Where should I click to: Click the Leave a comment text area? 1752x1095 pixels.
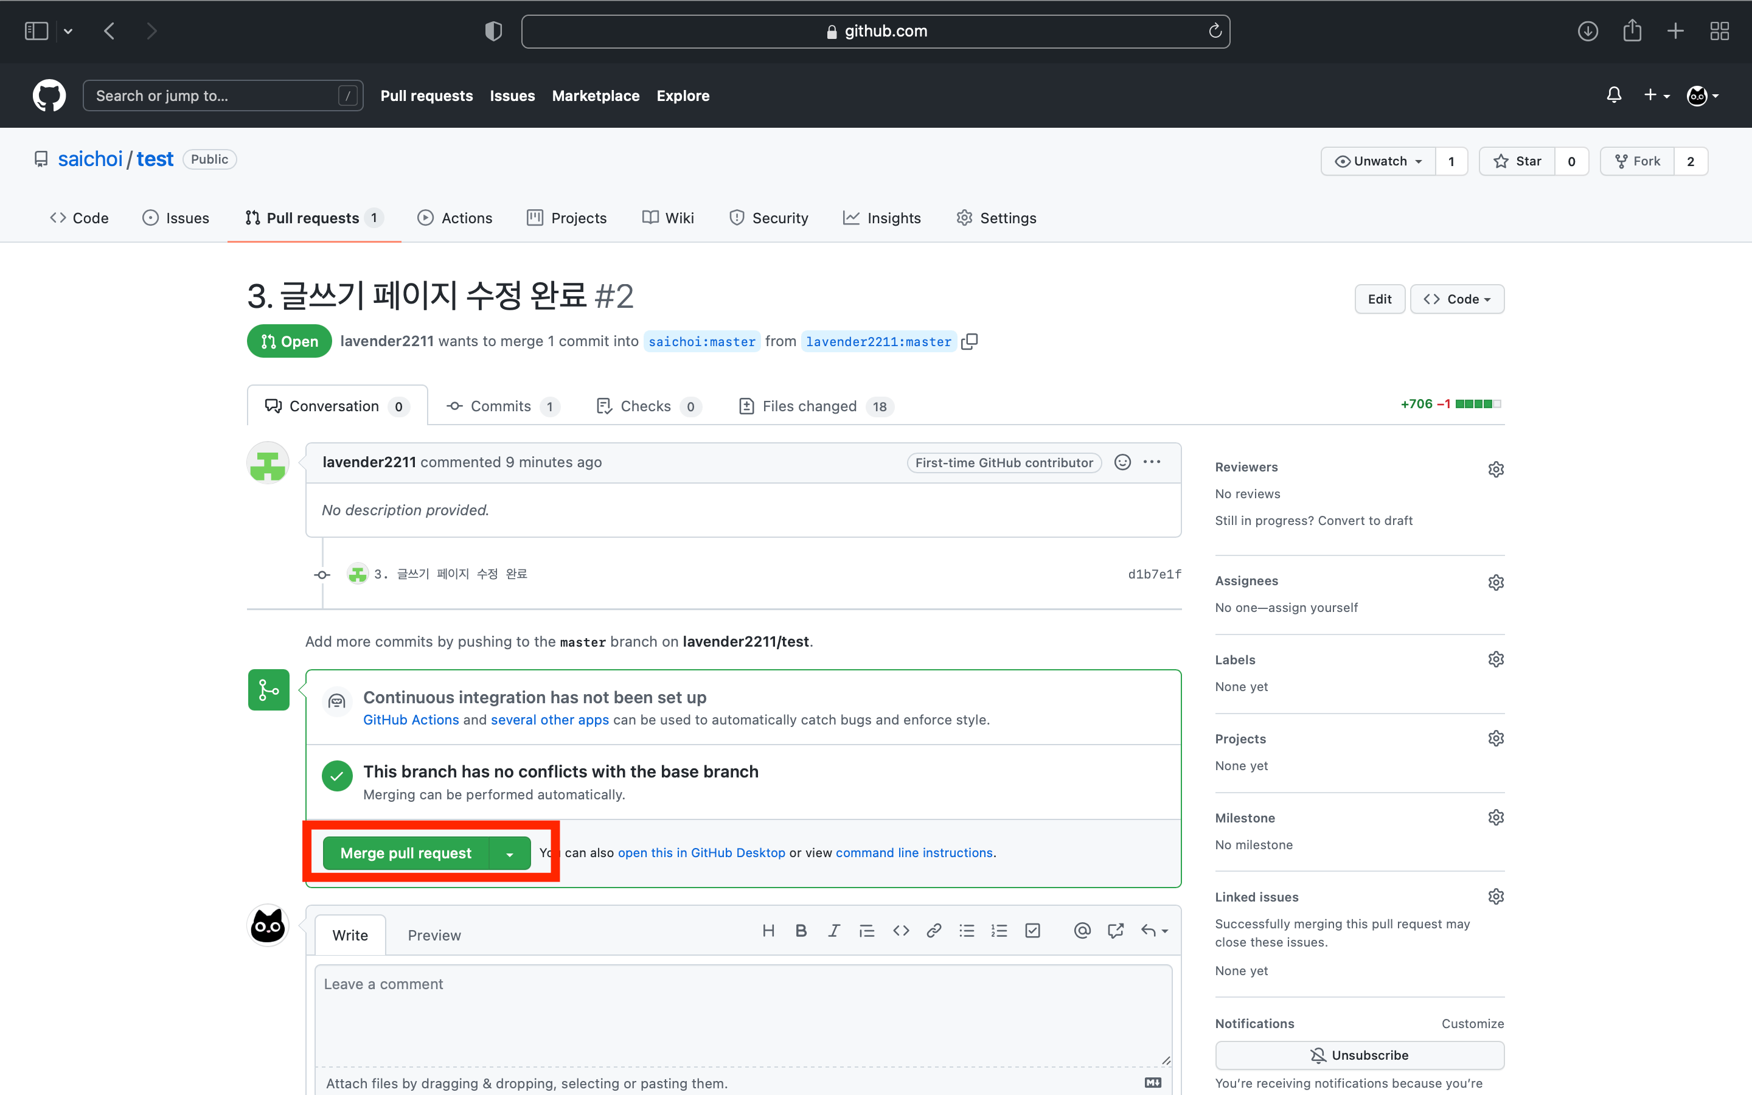coord(743,1014)
